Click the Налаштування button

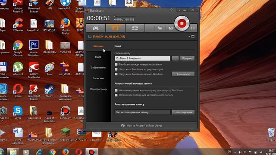183,112
